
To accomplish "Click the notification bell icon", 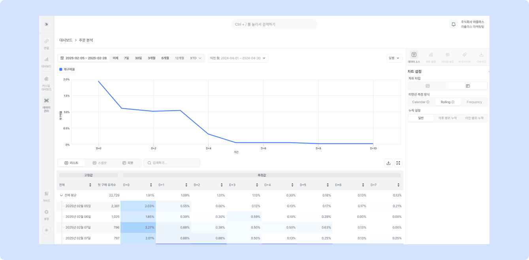I will (453, 24).
